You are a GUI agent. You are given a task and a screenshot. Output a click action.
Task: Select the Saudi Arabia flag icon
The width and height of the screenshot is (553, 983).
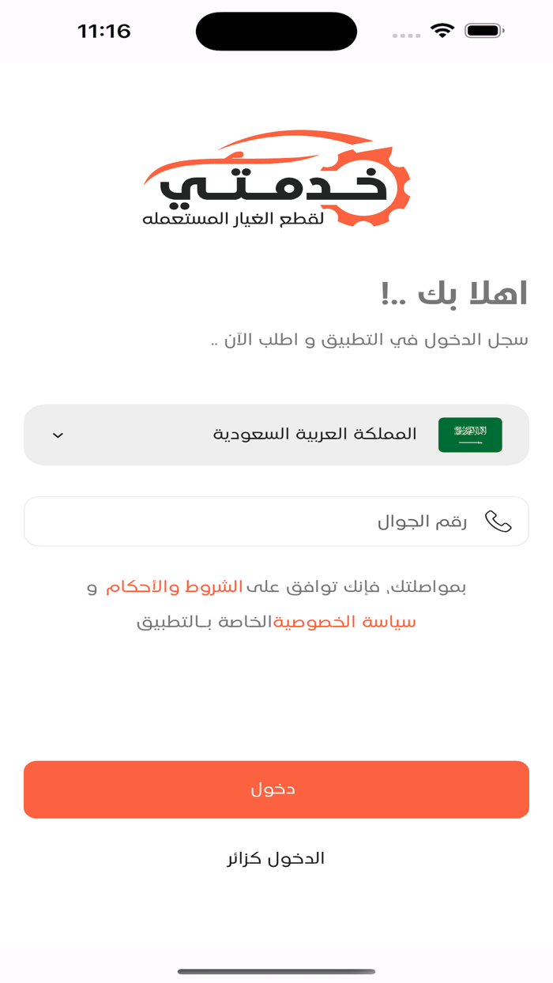pos(469,434)
